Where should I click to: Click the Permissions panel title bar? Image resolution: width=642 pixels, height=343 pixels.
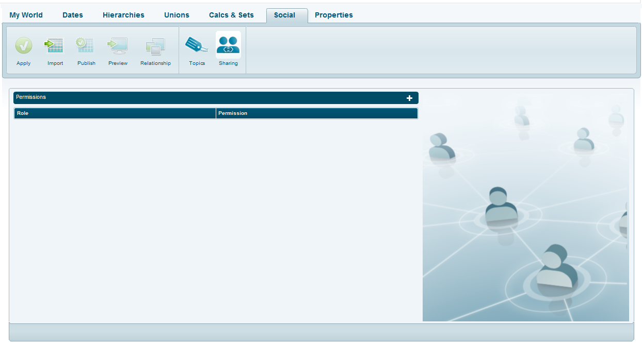pyautogui.click(x=206, y=97)
